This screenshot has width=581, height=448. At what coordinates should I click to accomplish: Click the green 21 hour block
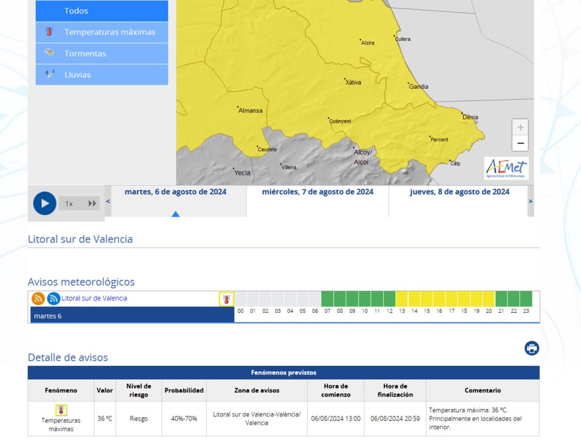[501, 299]
